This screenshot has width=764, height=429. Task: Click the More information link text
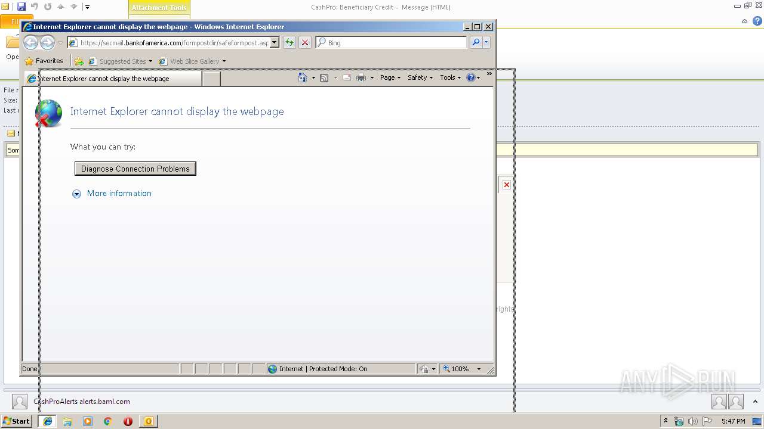[119, 193]
